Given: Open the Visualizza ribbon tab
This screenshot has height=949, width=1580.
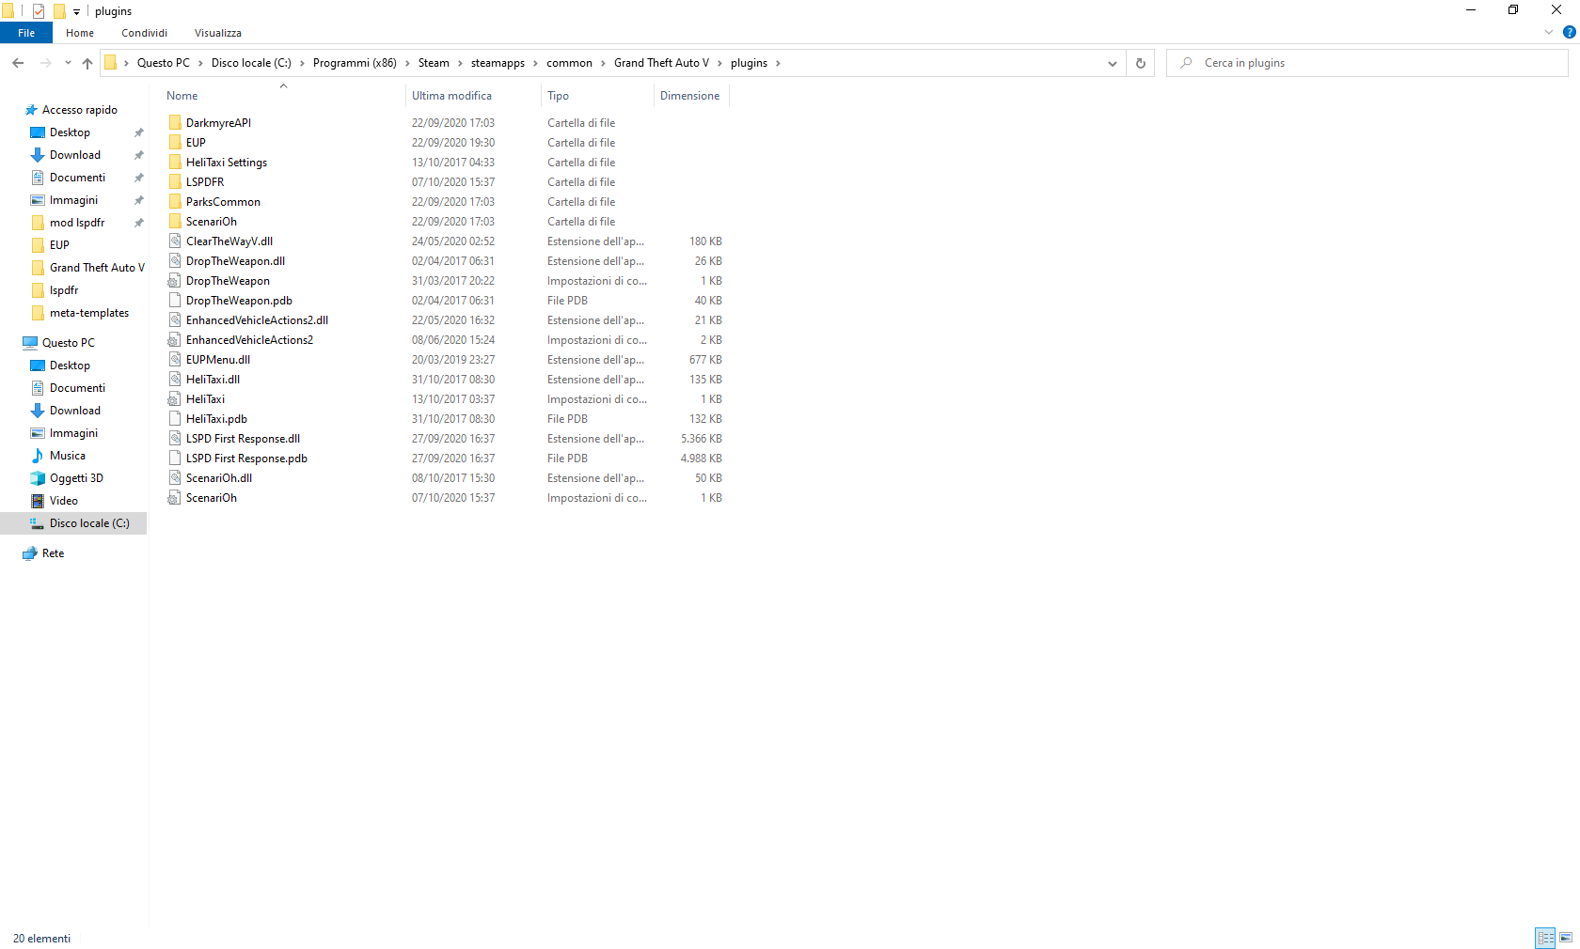Looking at the screenshot, I should [218, 33].
